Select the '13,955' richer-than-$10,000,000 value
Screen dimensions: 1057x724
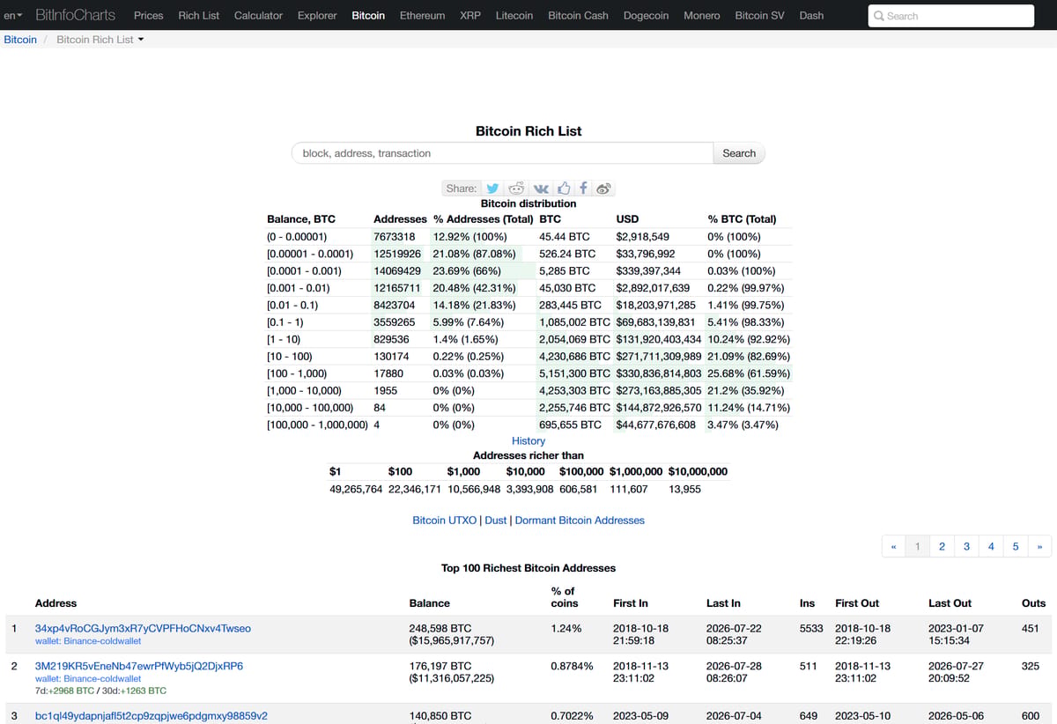pyautogui.click(x=685, y=489)
